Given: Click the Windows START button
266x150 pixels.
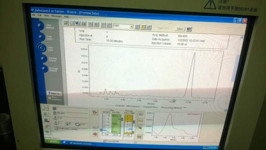Looking at the screenshot, I should [53, 141].
